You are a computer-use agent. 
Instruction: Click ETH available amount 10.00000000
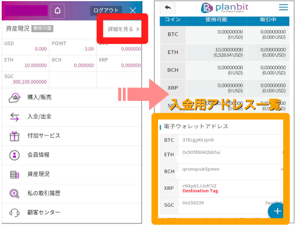click(x=229, y=50)
